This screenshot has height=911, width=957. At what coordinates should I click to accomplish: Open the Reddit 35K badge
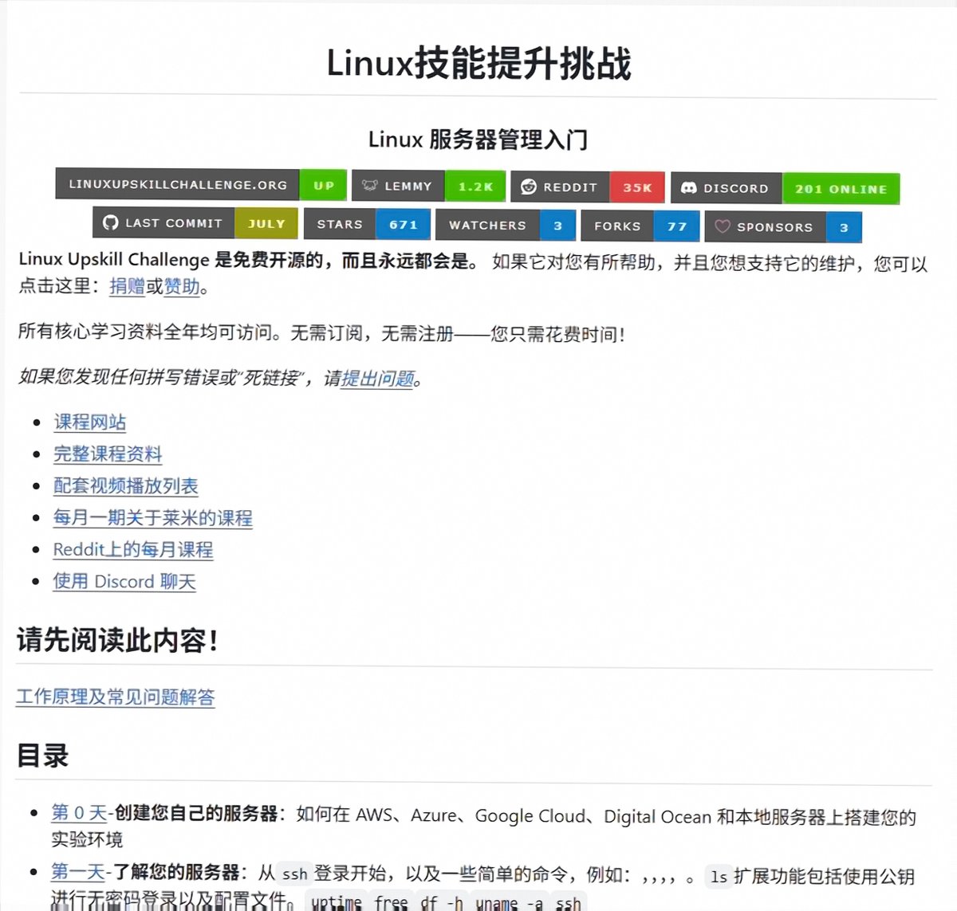click(588, 187)
